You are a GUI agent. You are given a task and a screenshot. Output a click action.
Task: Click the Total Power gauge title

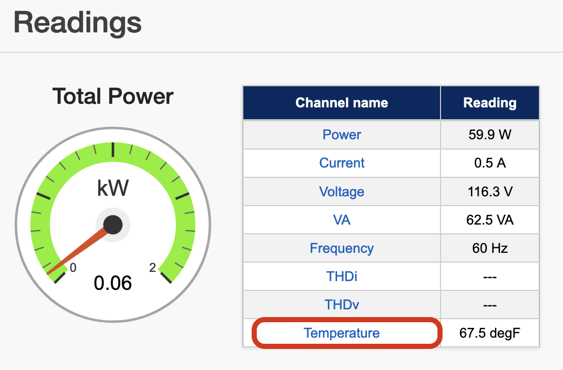(113, 97)
